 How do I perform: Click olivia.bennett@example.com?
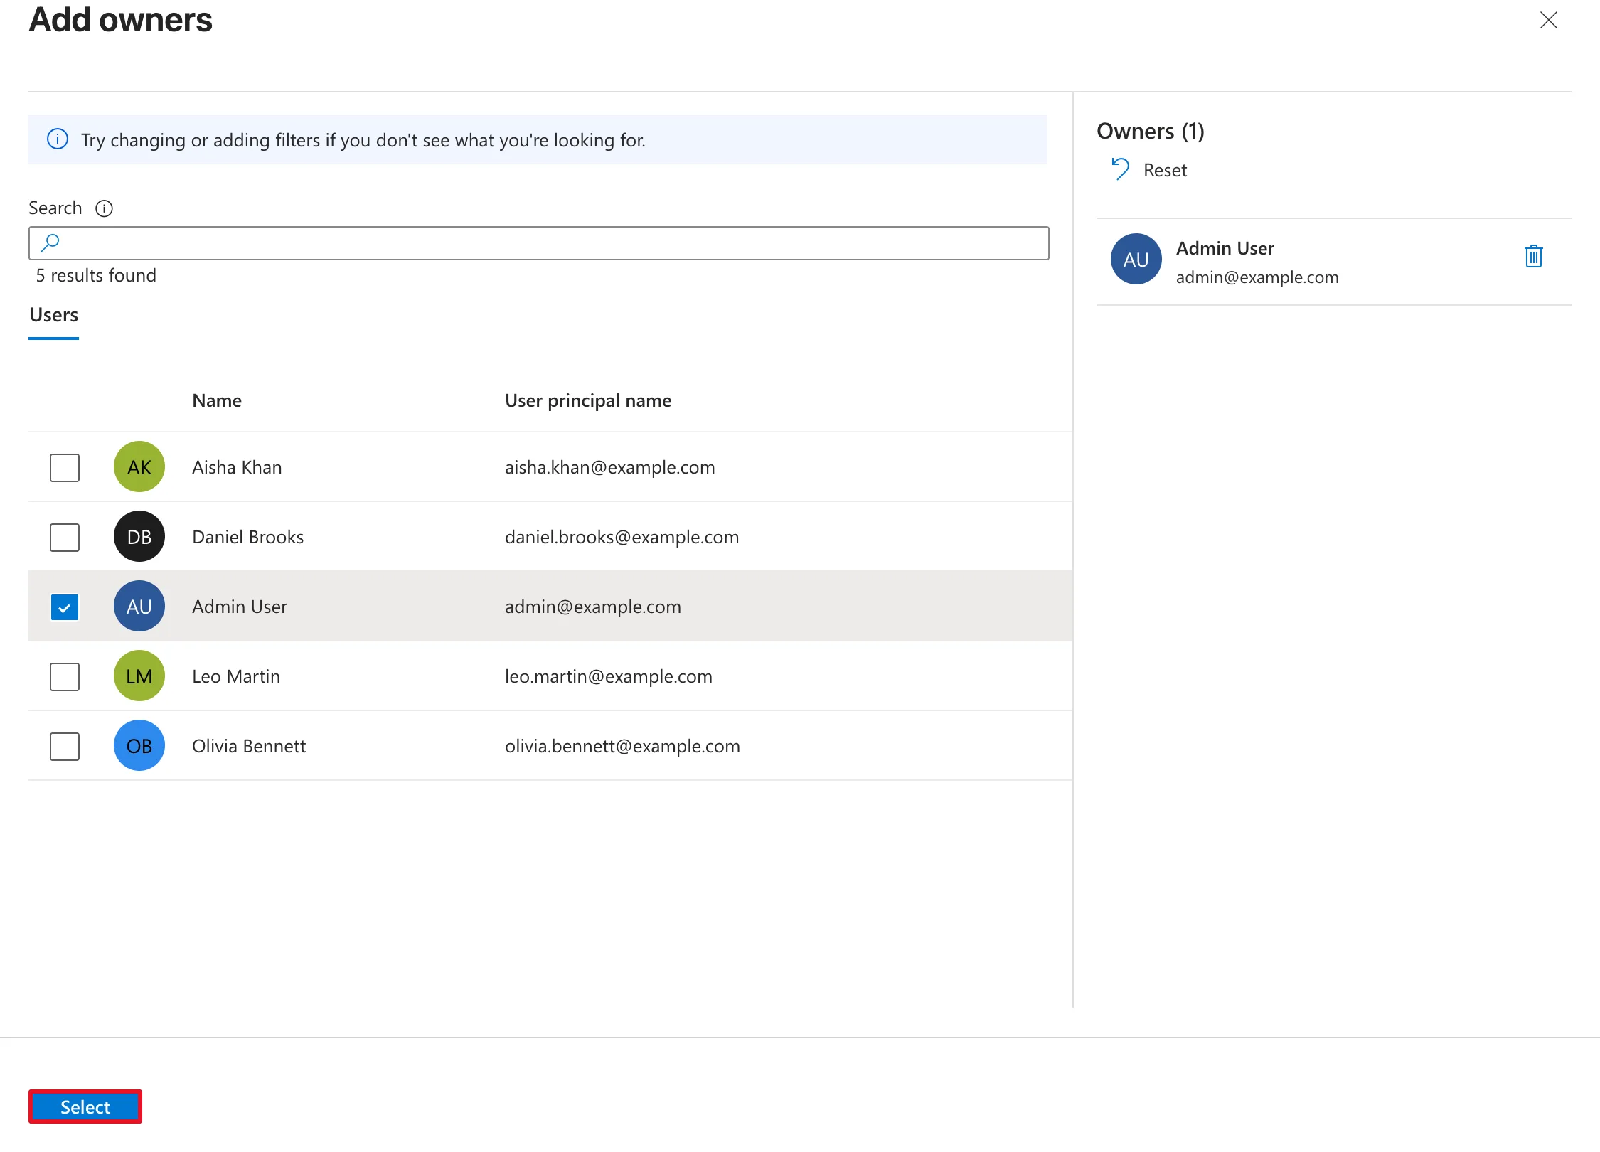pyautogui.click(x=623, y=746)
